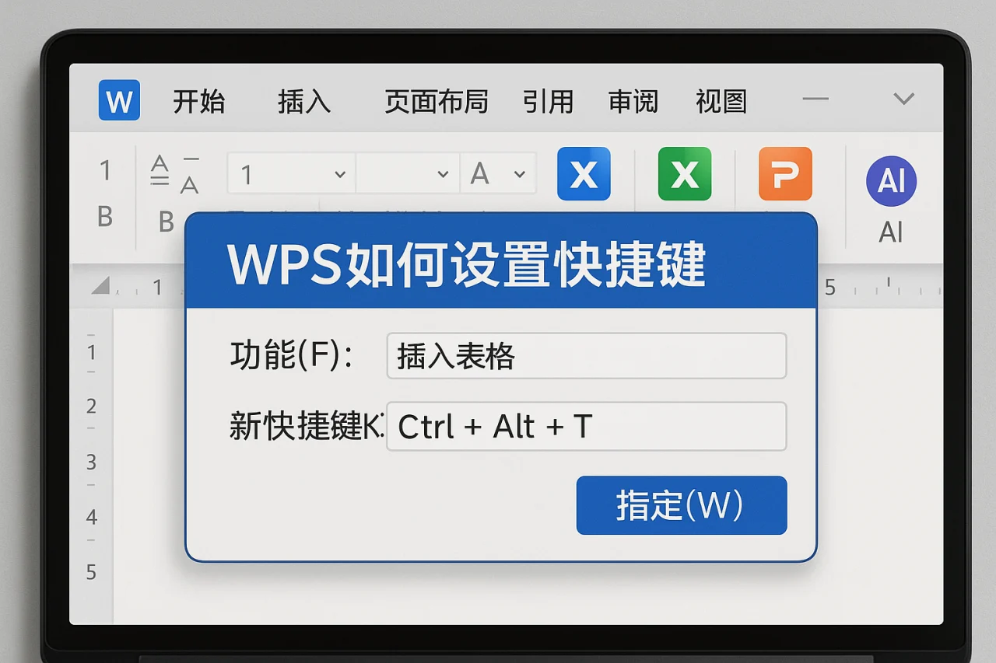This screenshot has height=663, width=996.
Task: Click the blue W WPS Writer icon
Action: tap(117, 101)
